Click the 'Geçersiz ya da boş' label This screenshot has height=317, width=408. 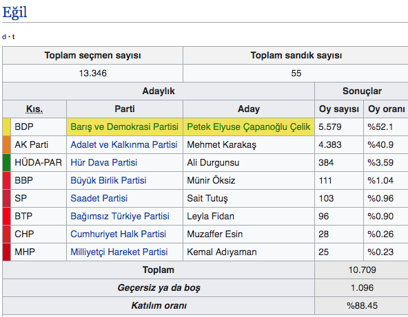point(159,288)
